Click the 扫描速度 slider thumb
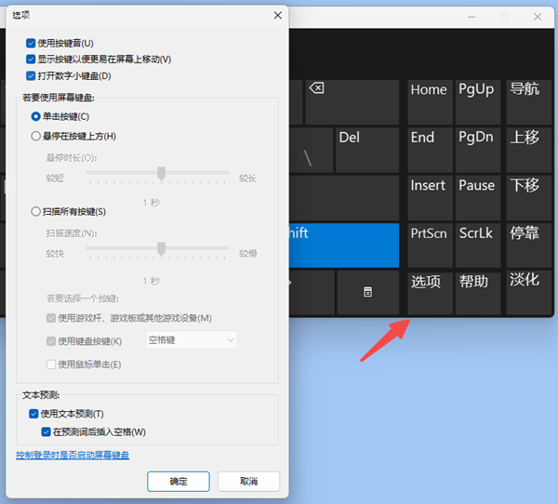This screenshot has width=558, height=504. coord(161,249)
